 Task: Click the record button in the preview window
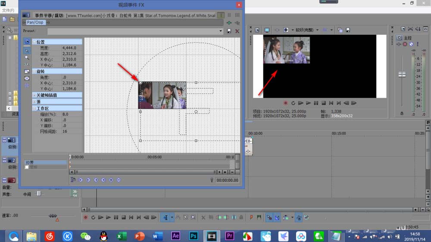click(285, 103)
